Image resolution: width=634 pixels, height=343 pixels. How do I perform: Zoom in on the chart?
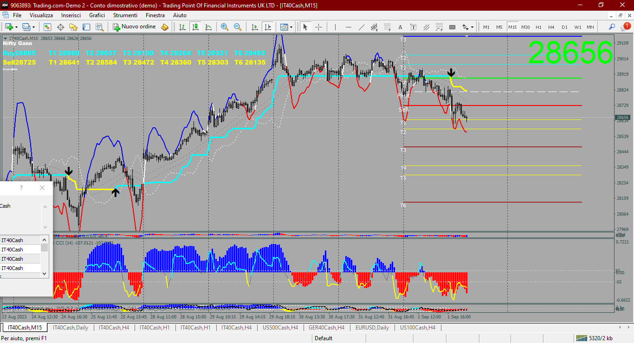225,27
